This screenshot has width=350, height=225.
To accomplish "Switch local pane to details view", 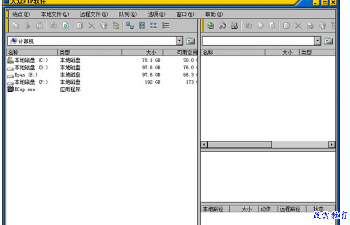I will click(x=166, y=26).
